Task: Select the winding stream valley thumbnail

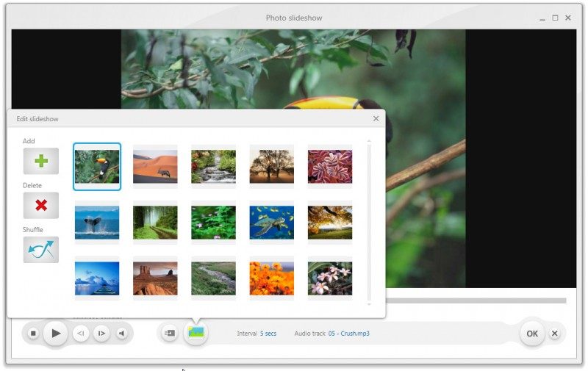Action: coord(213,278)
